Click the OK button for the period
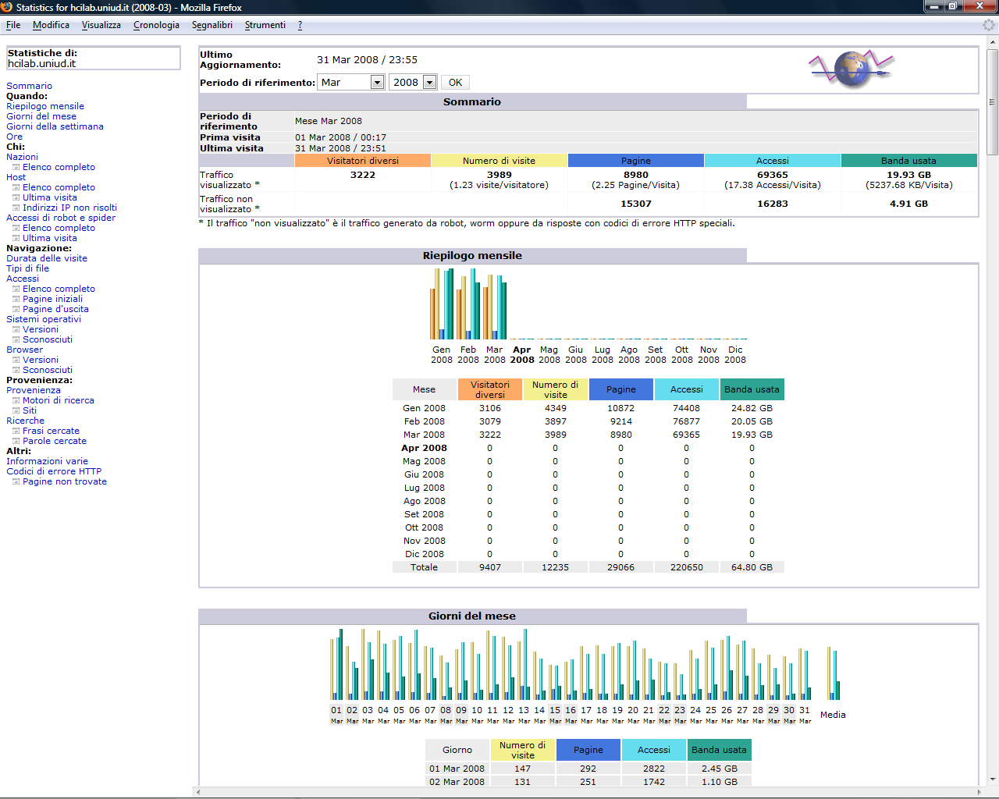Viewport: 999px width, 799px height. click(x=455, y=83)
